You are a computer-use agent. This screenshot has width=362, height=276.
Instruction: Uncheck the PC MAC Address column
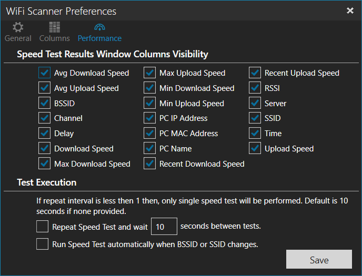tap(150, 134)
